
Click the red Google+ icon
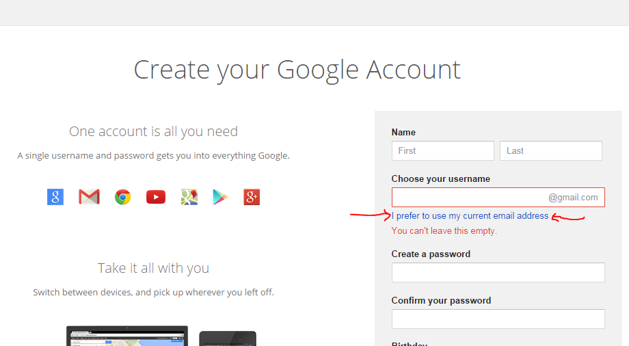pyautogui.click(x=252, y=198)
